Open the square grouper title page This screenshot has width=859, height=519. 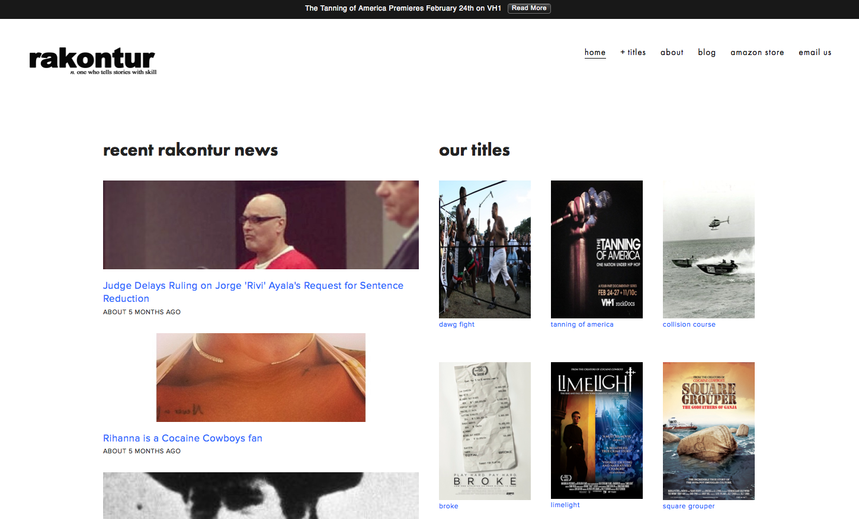pos(688,506)
